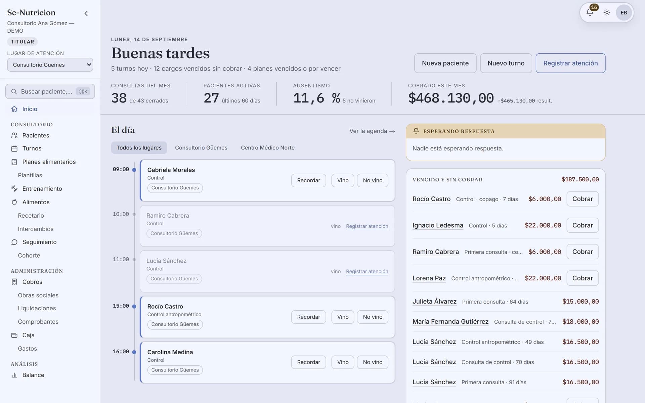Registrar atención for Ramiro Cabrera appointment
Image resolution: width=645 pixels, height=403 pixels.
[367, 226]
